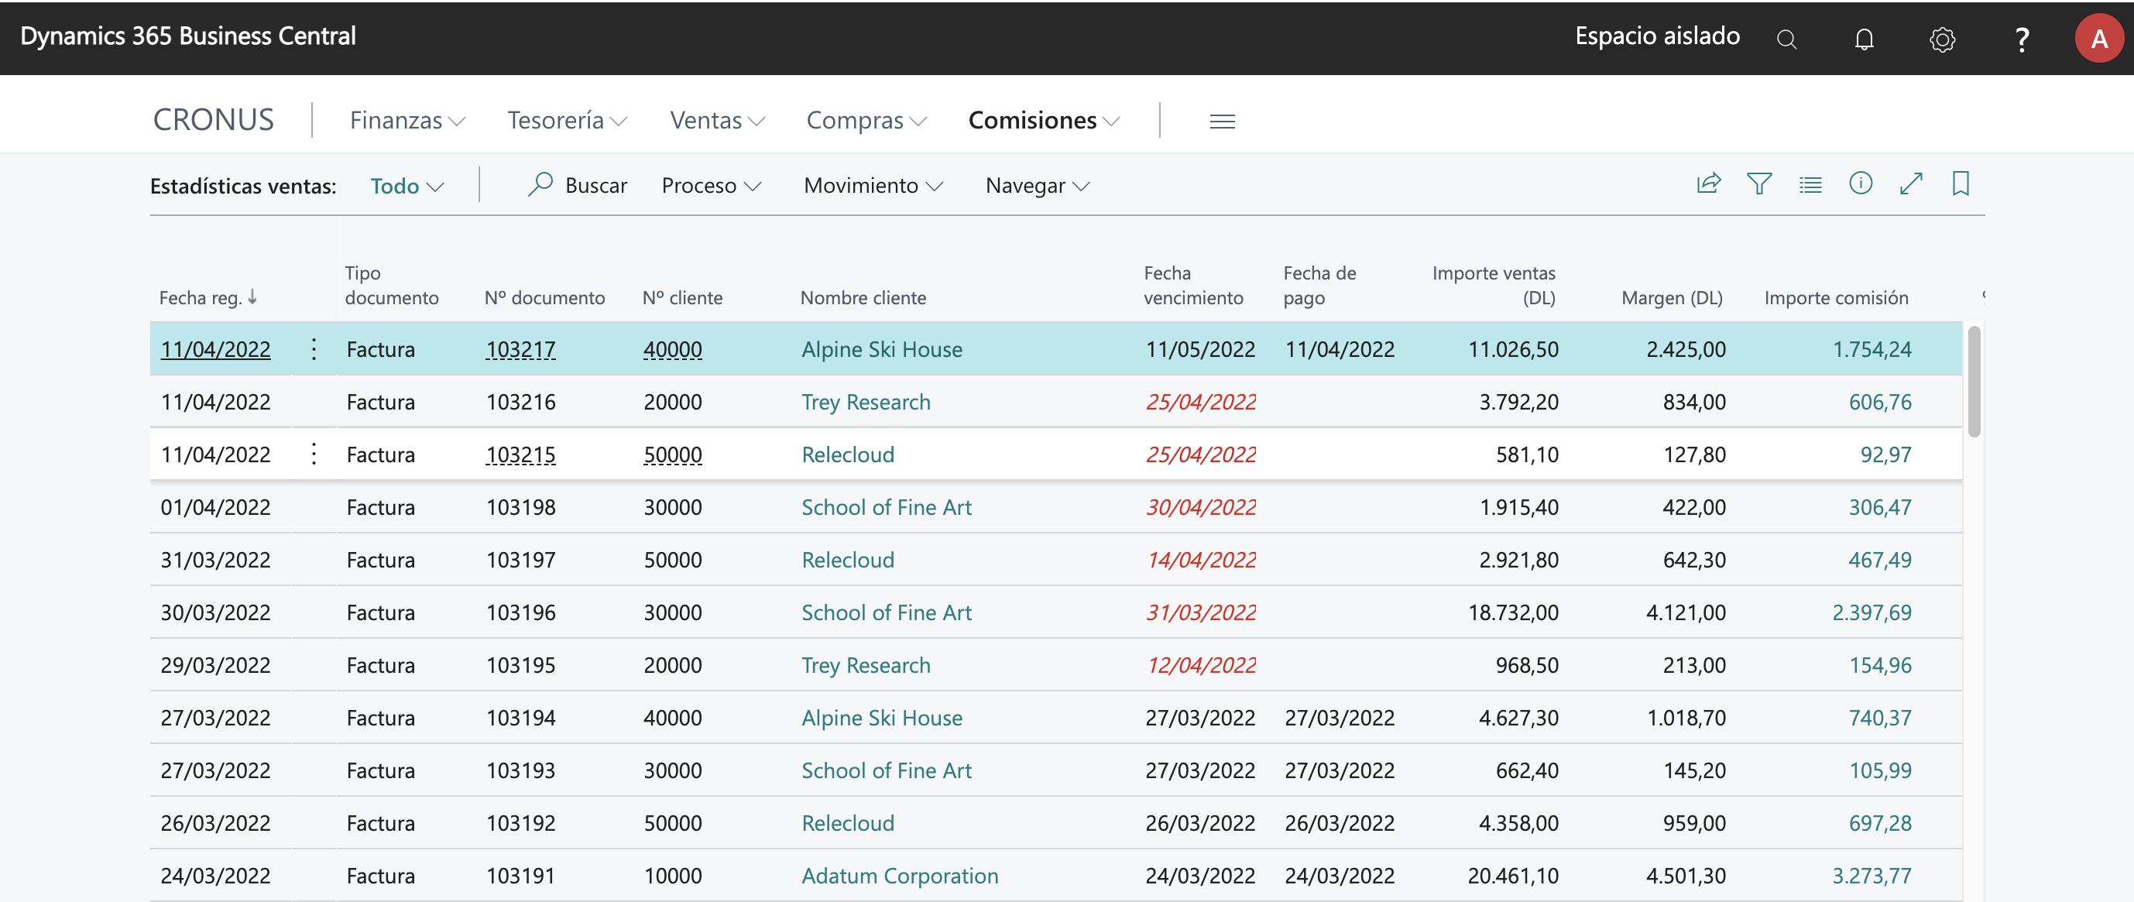Open document number 103217 link
The height and width of the screenshot is (902, 2134).
point(520,348)
